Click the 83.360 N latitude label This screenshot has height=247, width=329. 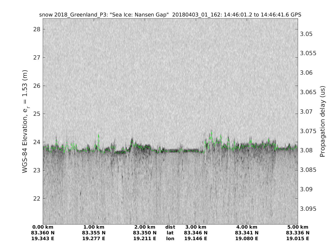pos(43,233)
